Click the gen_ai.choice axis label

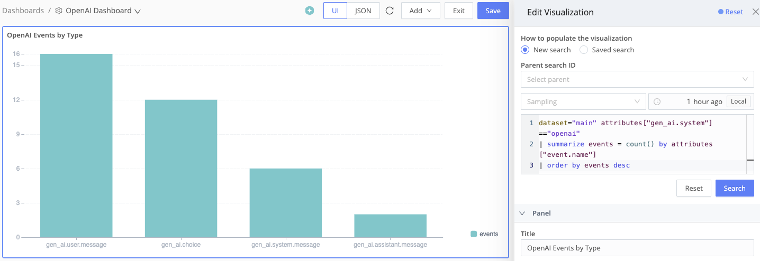pos(181,245)
